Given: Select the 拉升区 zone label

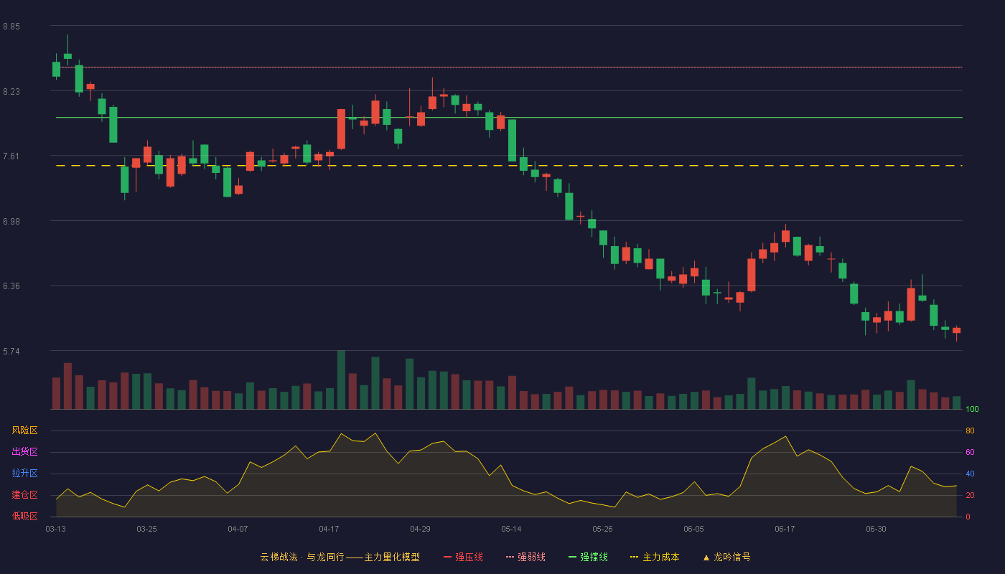Looking at the screenshot, I should pyautogui.click(x=24, y=474).
